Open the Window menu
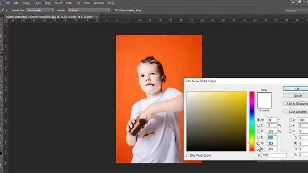Screen dimensions: 308x173 click(99, 3)
